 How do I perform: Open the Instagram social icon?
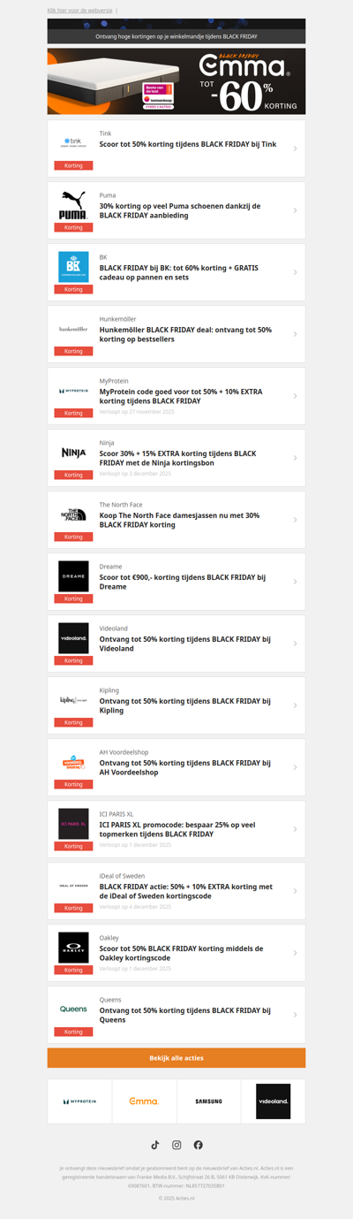pyautogui.click(x=176, y=1145)
